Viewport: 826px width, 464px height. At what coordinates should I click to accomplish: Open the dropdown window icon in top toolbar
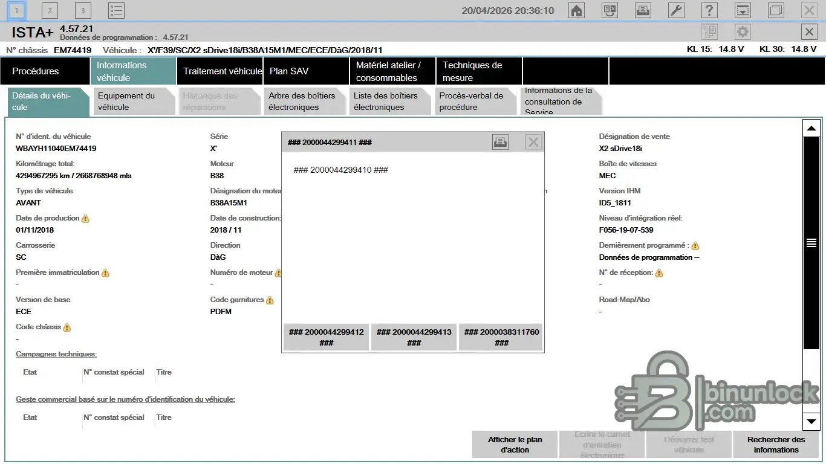(x=743, y=10)
